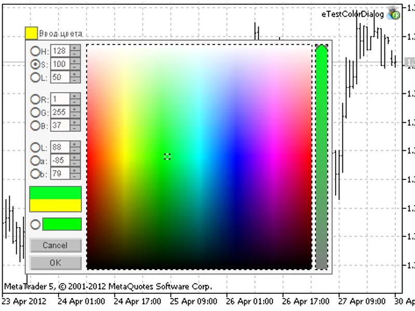Decrease H value with the minus stepper
The image size is (415, 311).
click(75, 54)
